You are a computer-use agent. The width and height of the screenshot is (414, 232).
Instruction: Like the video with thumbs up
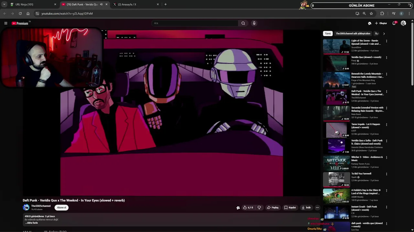248,208
